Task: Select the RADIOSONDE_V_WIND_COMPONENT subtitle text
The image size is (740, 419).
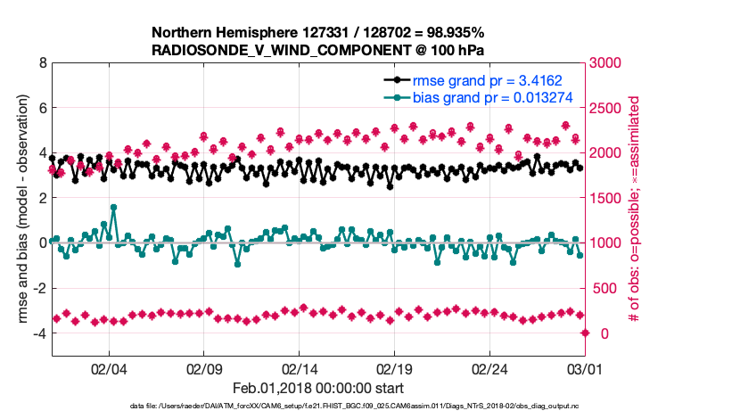Action: [319, 49]
